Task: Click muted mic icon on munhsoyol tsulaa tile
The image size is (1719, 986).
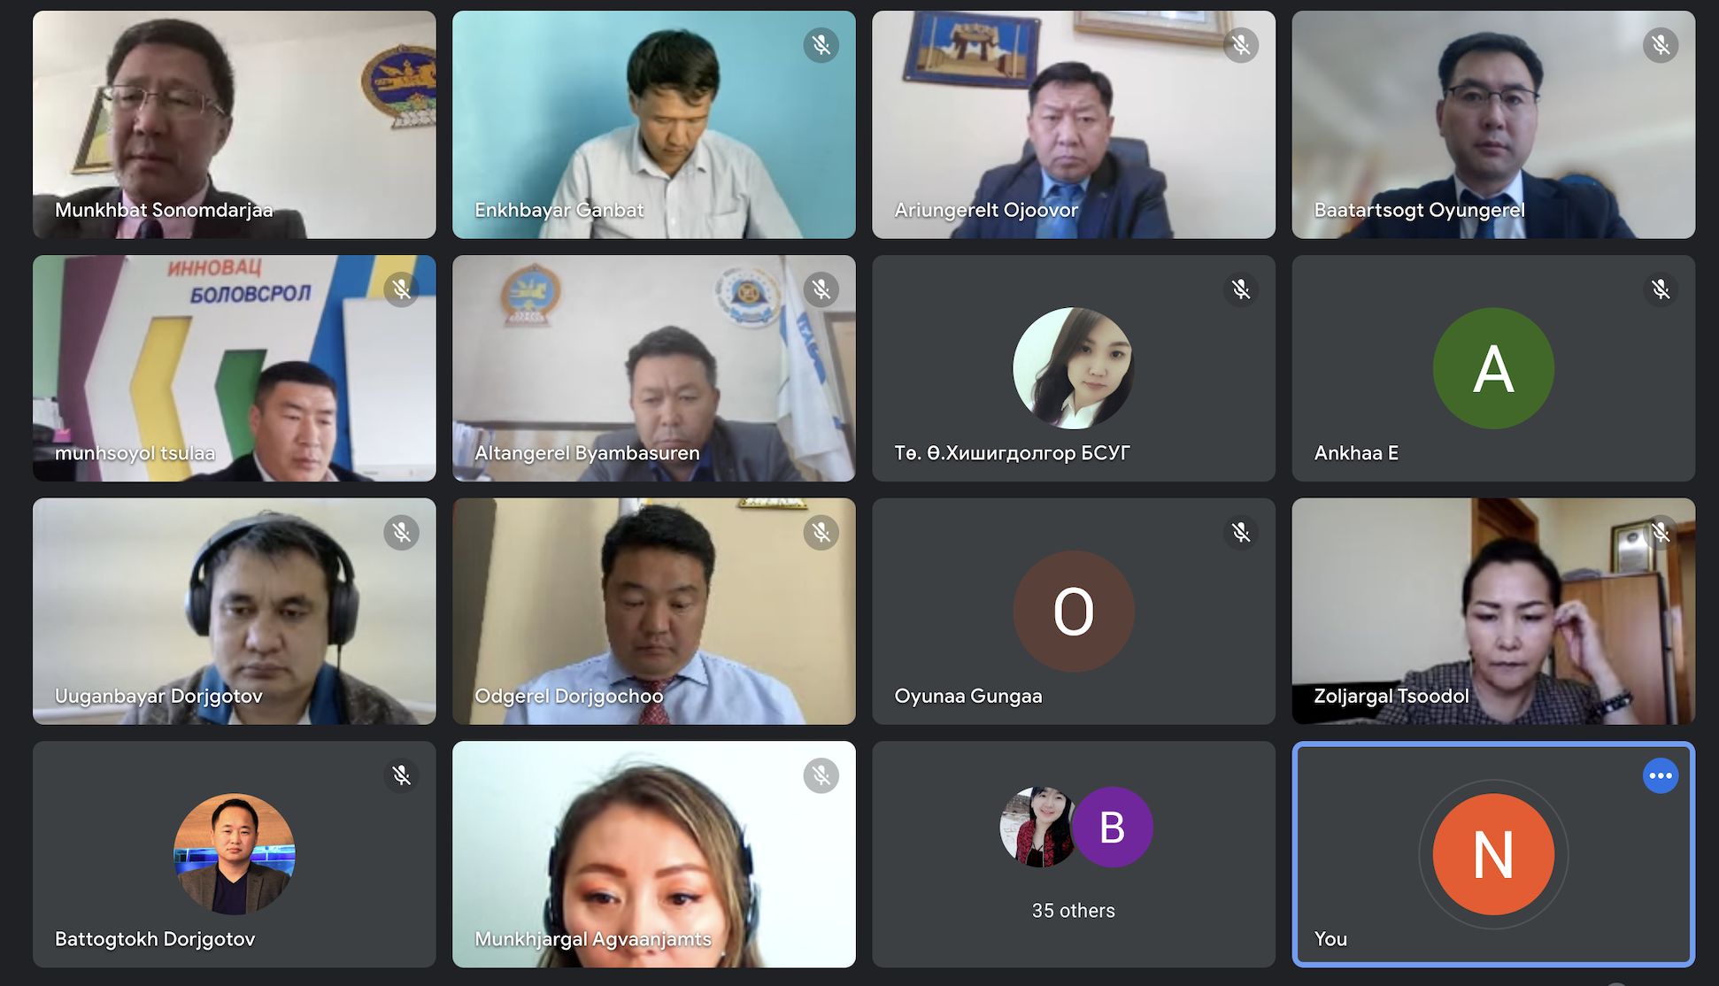Action: 402,289
